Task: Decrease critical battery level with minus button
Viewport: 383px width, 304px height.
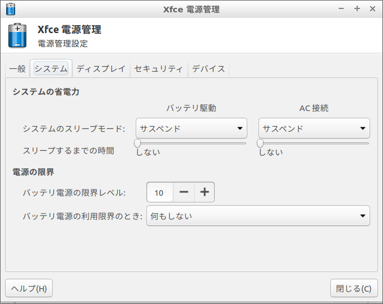Action: [184, 192]
